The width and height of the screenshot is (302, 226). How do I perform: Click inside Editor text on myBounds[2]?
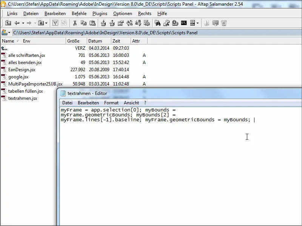(x=153, y=115)
